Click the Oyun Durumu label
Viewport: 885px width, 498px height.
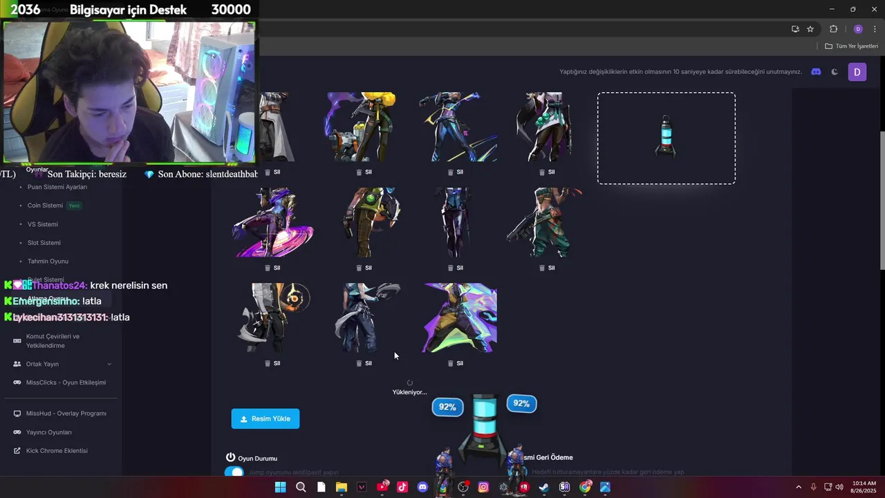pyautogui.click(x=257, y=459)
